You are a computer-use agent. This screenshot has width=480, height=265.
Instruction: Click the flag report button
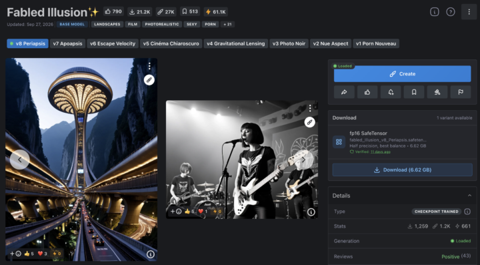point(461,92)
